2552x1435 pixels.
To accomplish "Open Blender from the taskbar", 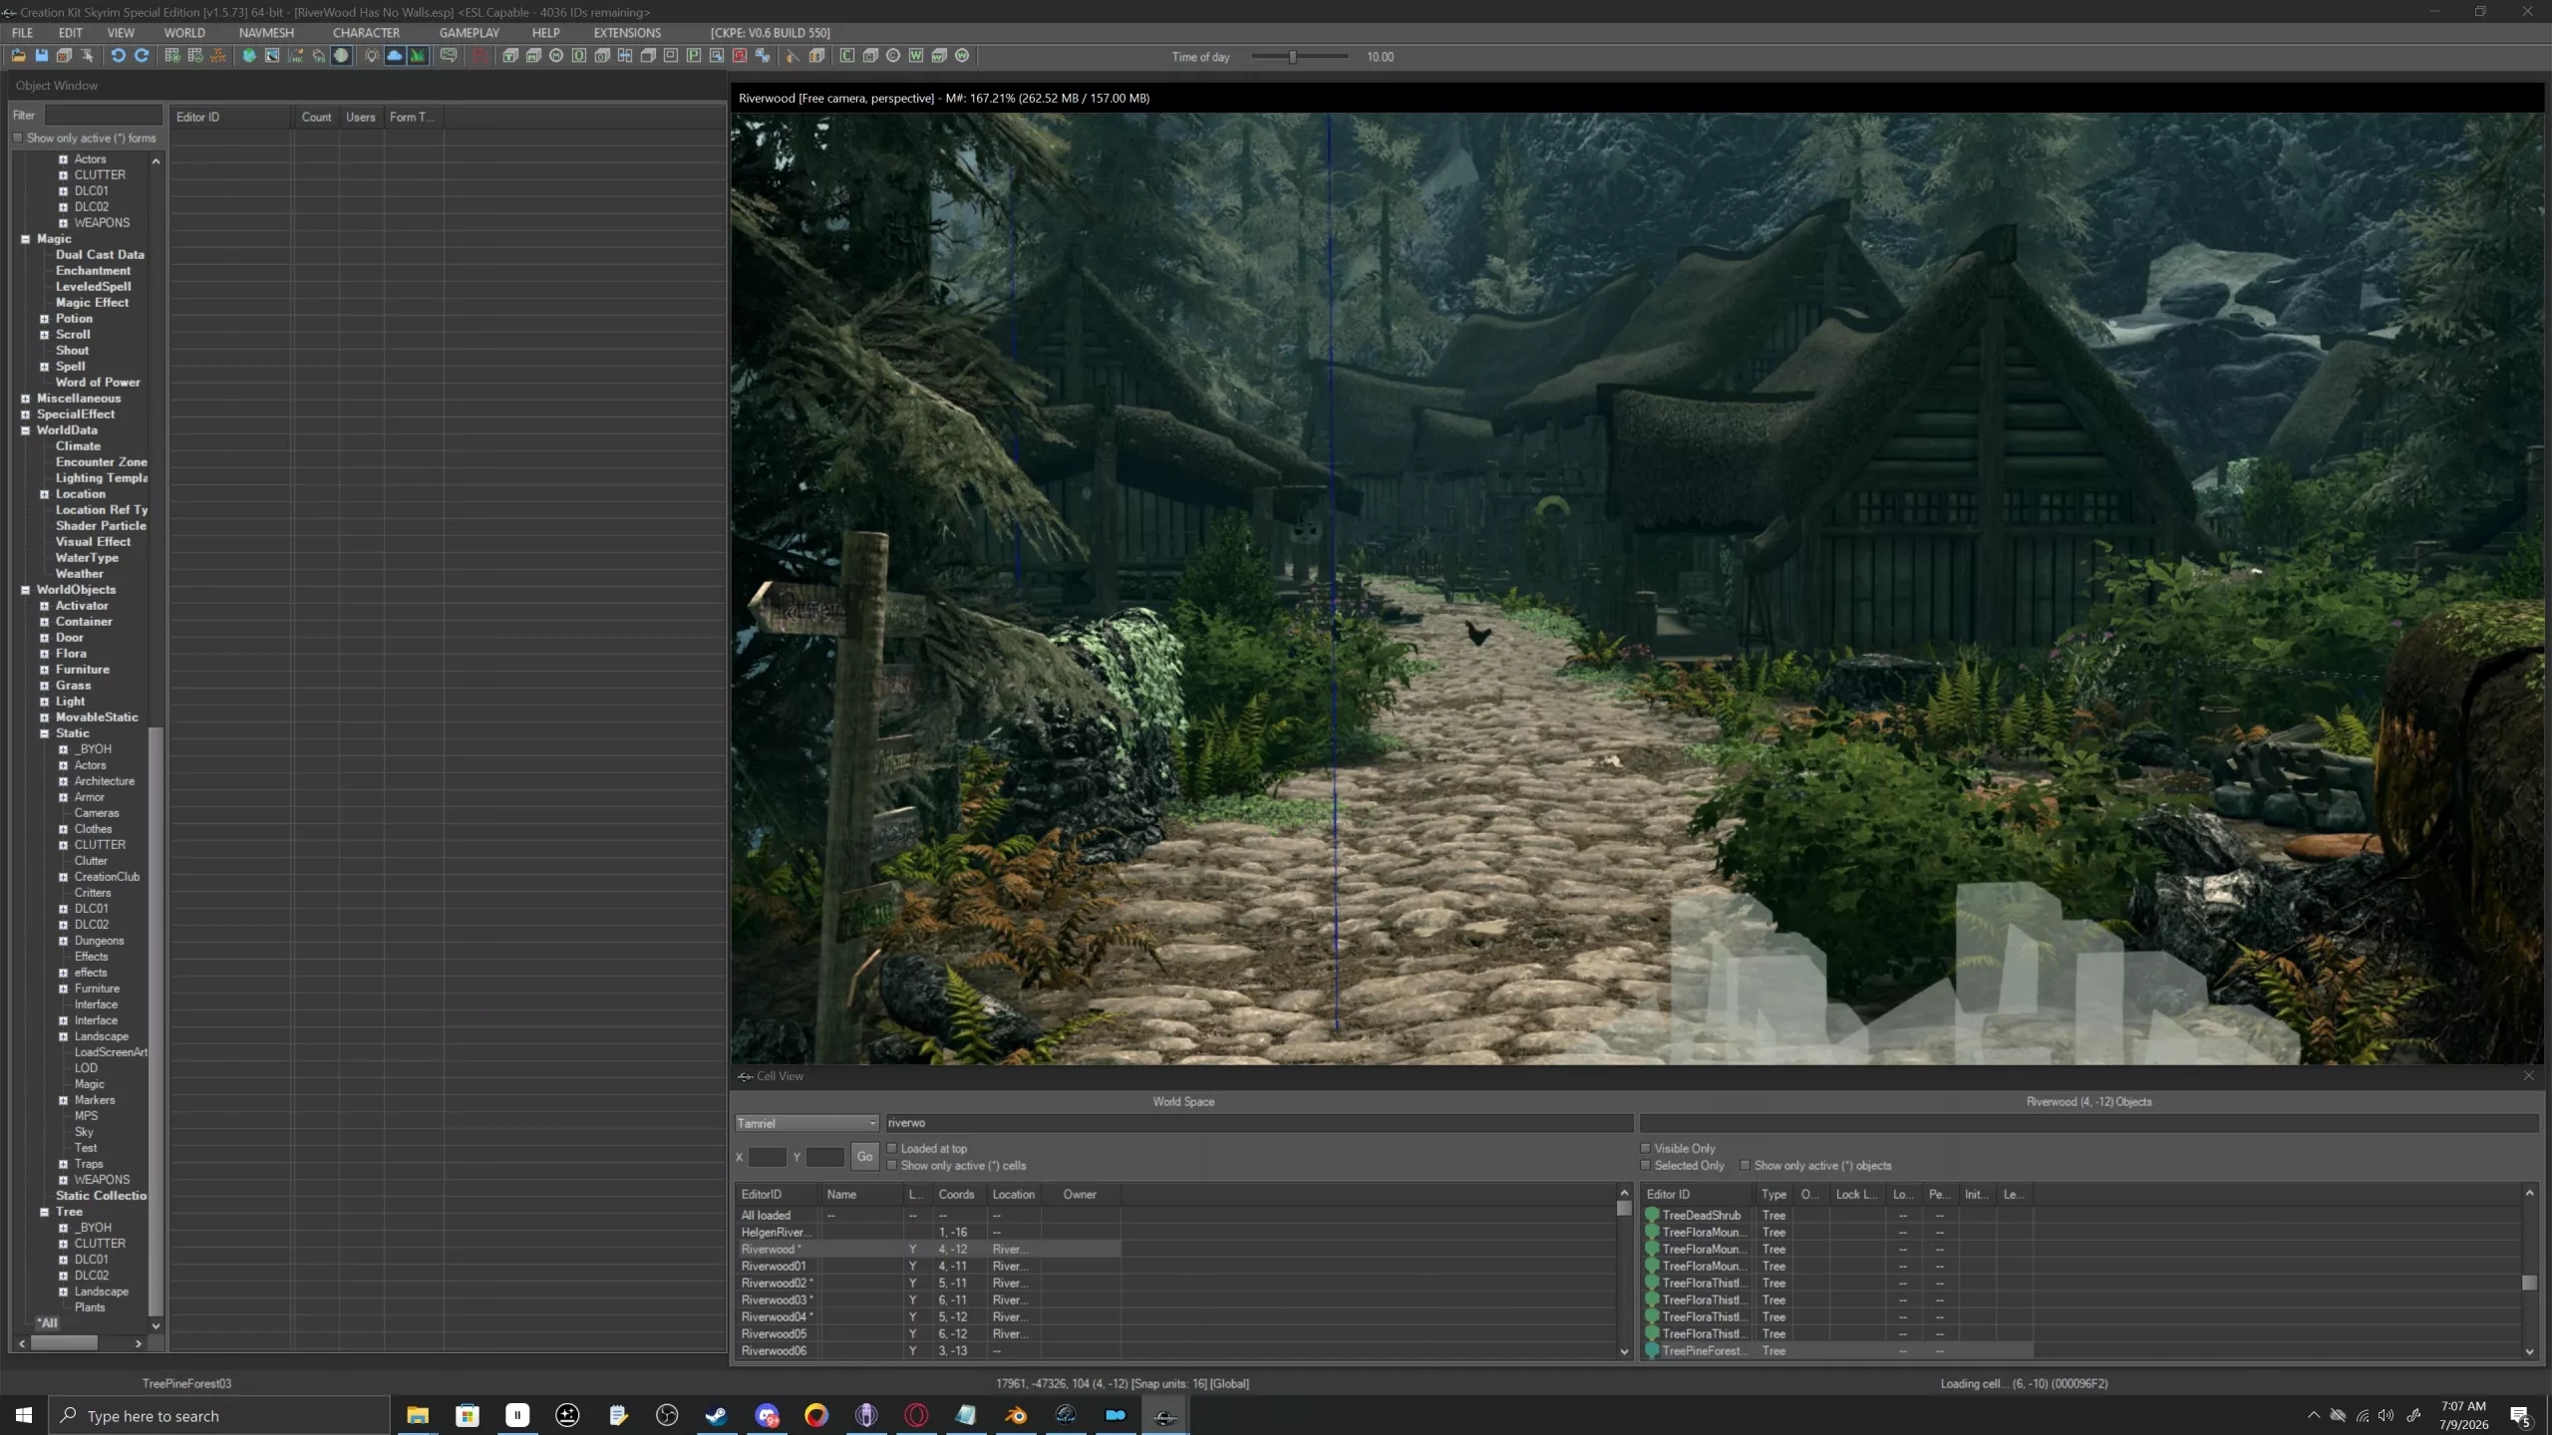I will tap(1016, 1415).
